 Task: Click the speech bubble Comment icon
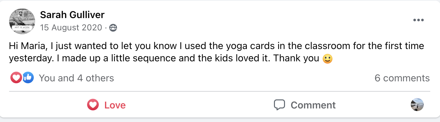[x=279, y=105]
